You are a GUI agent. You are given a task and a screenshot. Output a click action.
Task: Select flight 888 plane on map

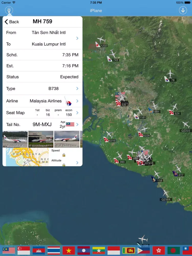[132, 152]
